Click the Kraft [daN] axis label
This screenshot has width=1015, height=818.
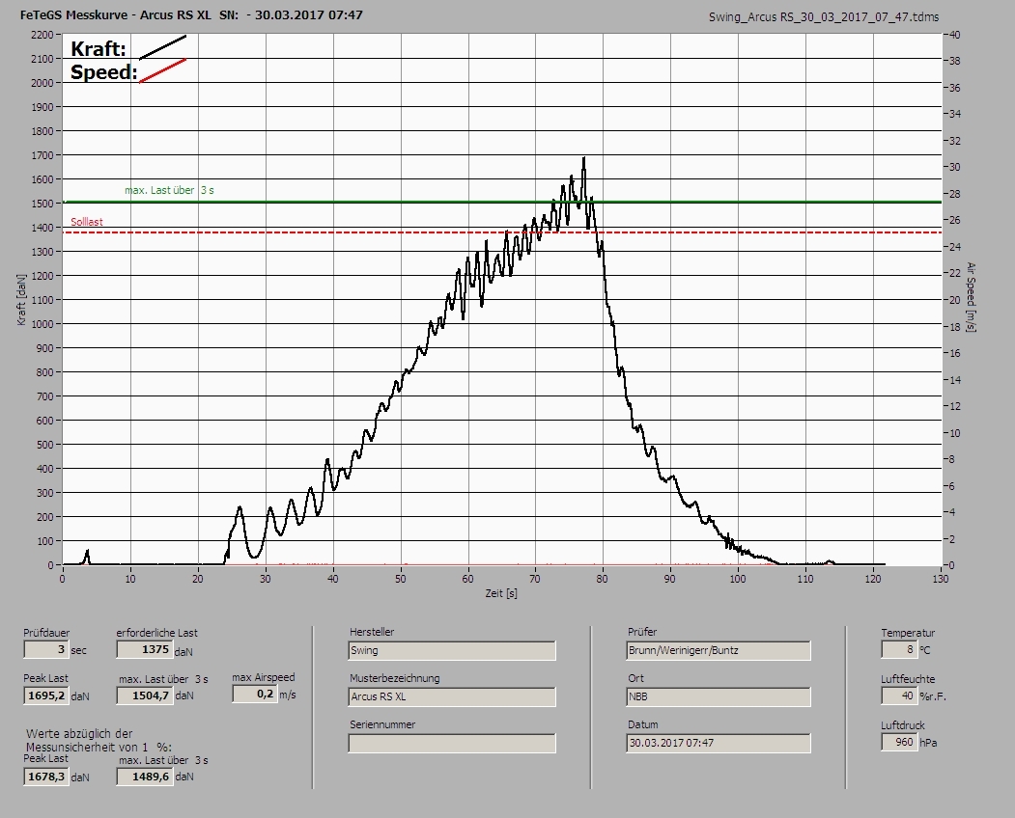point(21,300)
